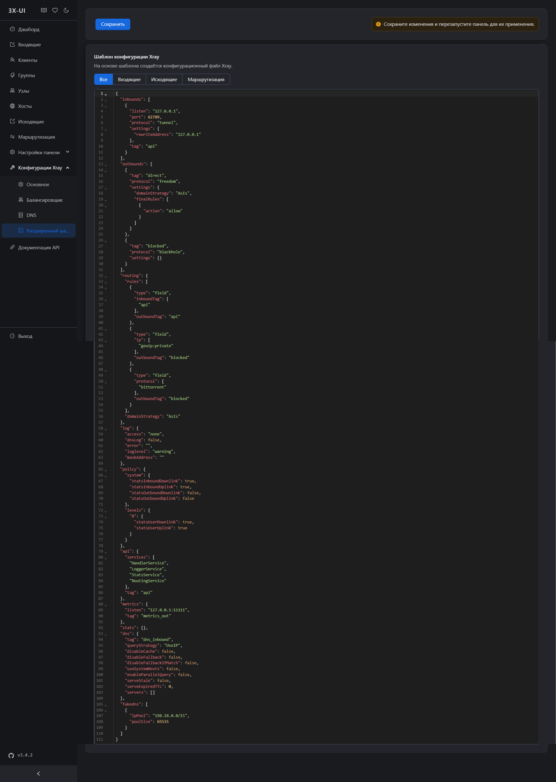Click the DNS database icon

click(21, 215)
